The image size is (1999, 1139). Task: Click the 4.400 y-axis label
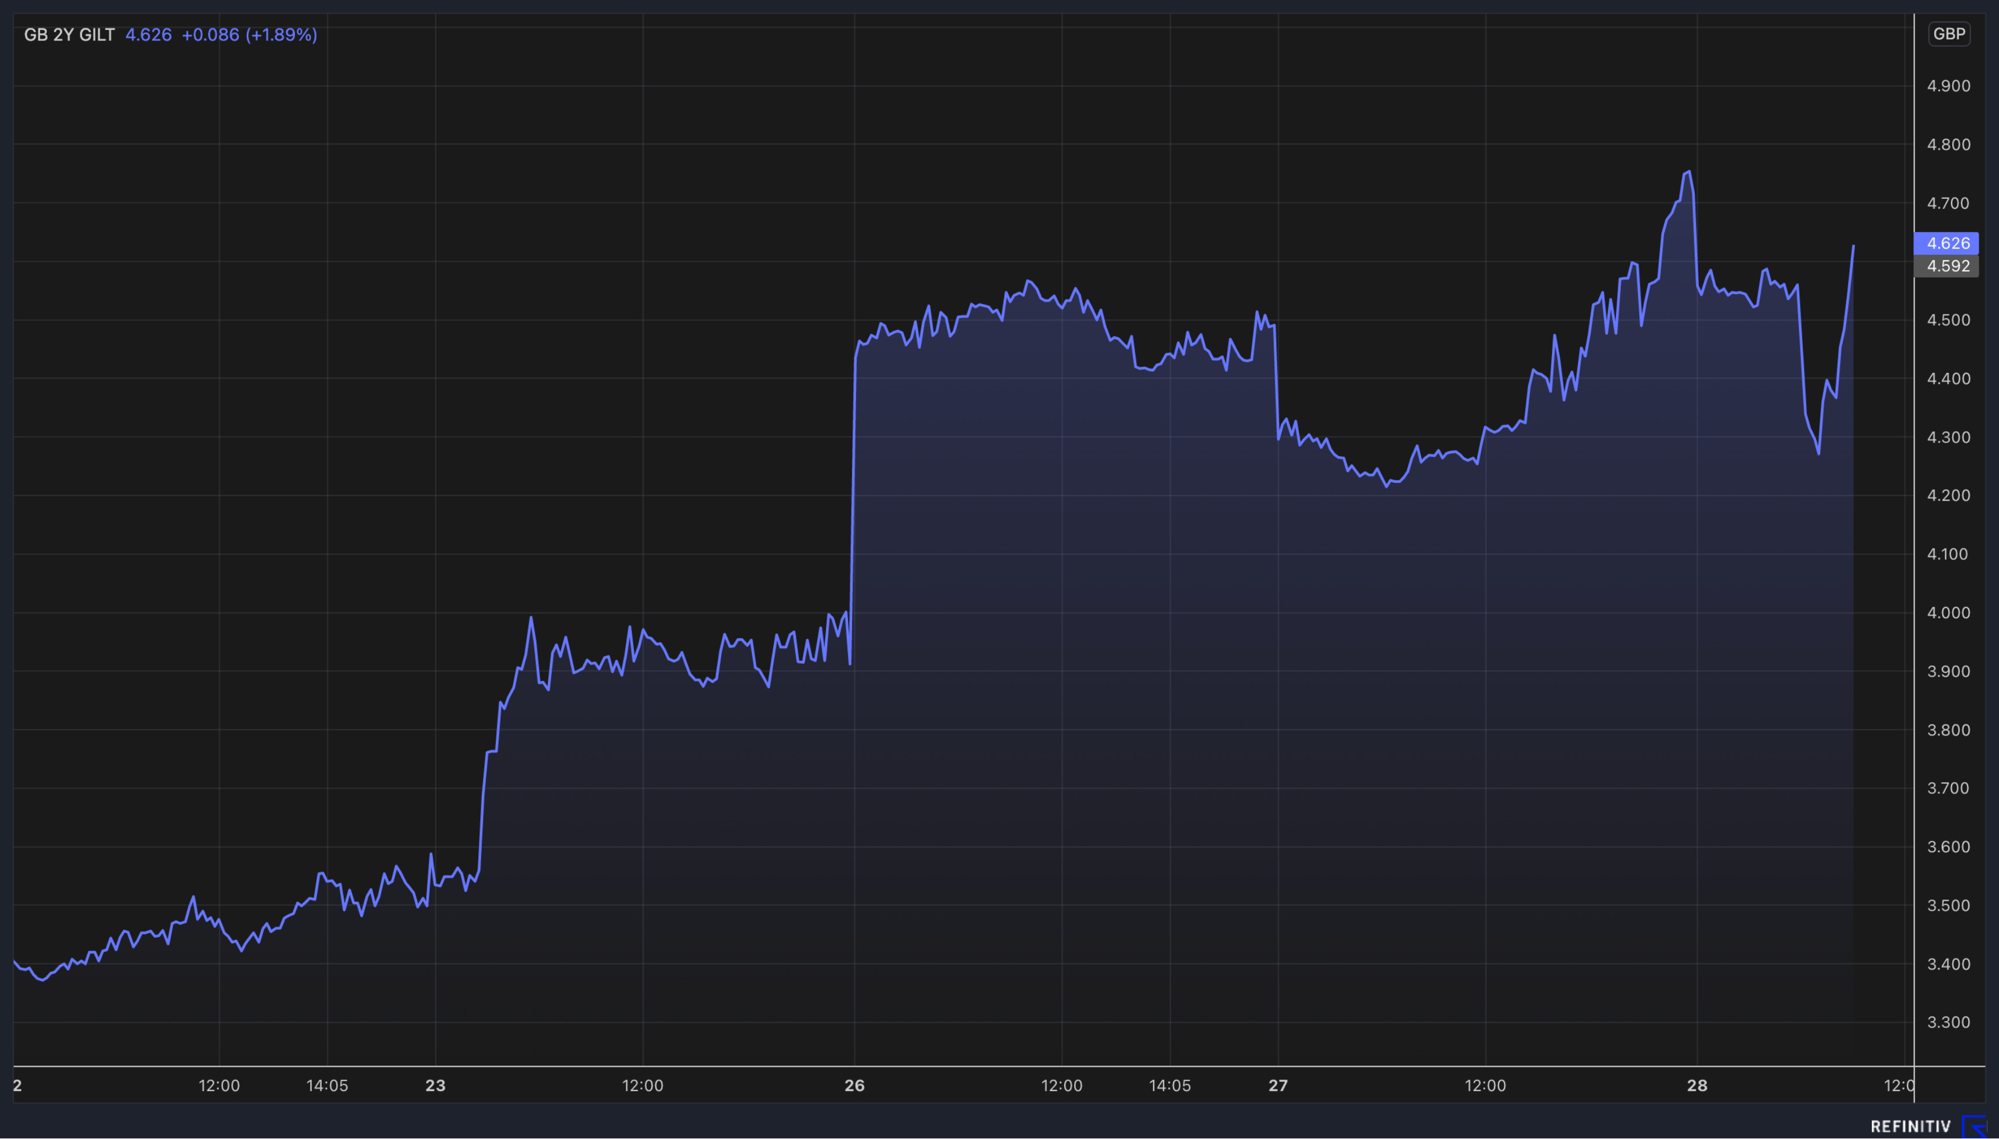pyautogui.click(x=1948, y=379)
